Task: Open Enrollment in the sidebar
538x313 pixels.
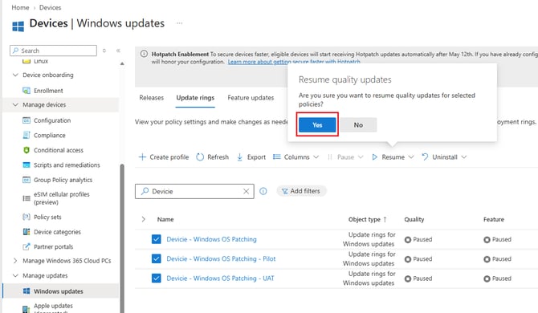Action: tap(48, 91)
